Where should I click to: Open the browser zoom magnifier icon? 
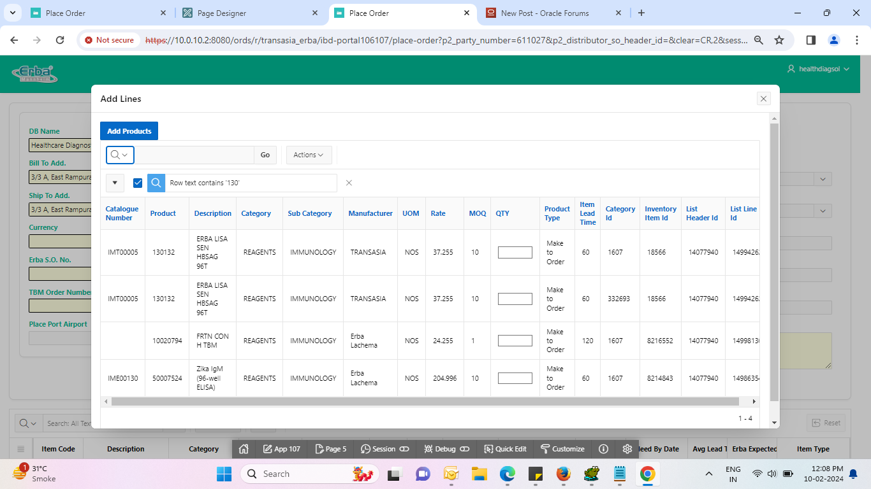(759, 39)
